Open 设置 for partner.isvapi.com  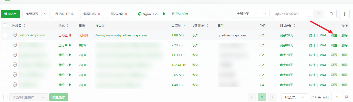point(334,35)
